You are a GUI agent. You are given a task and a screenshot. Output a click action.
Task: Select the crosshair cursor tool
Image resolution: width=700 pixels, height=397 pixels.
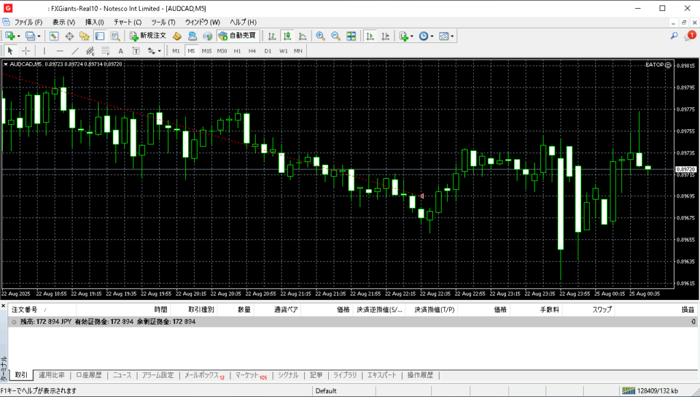point(26,51)
